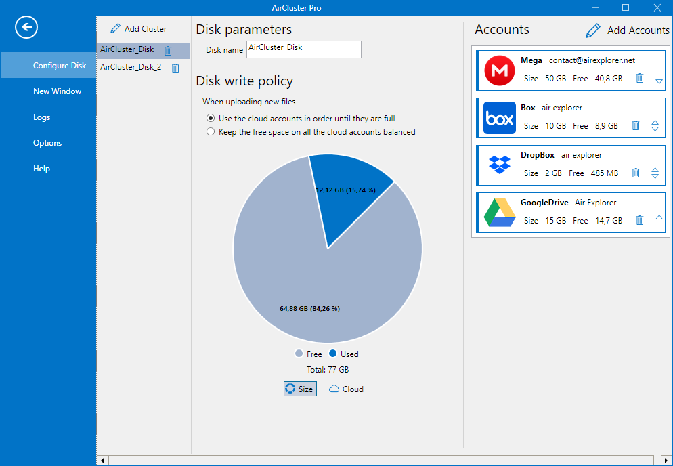Open Logs from sidebar
The image size is (673, 466).
point(41,116)
